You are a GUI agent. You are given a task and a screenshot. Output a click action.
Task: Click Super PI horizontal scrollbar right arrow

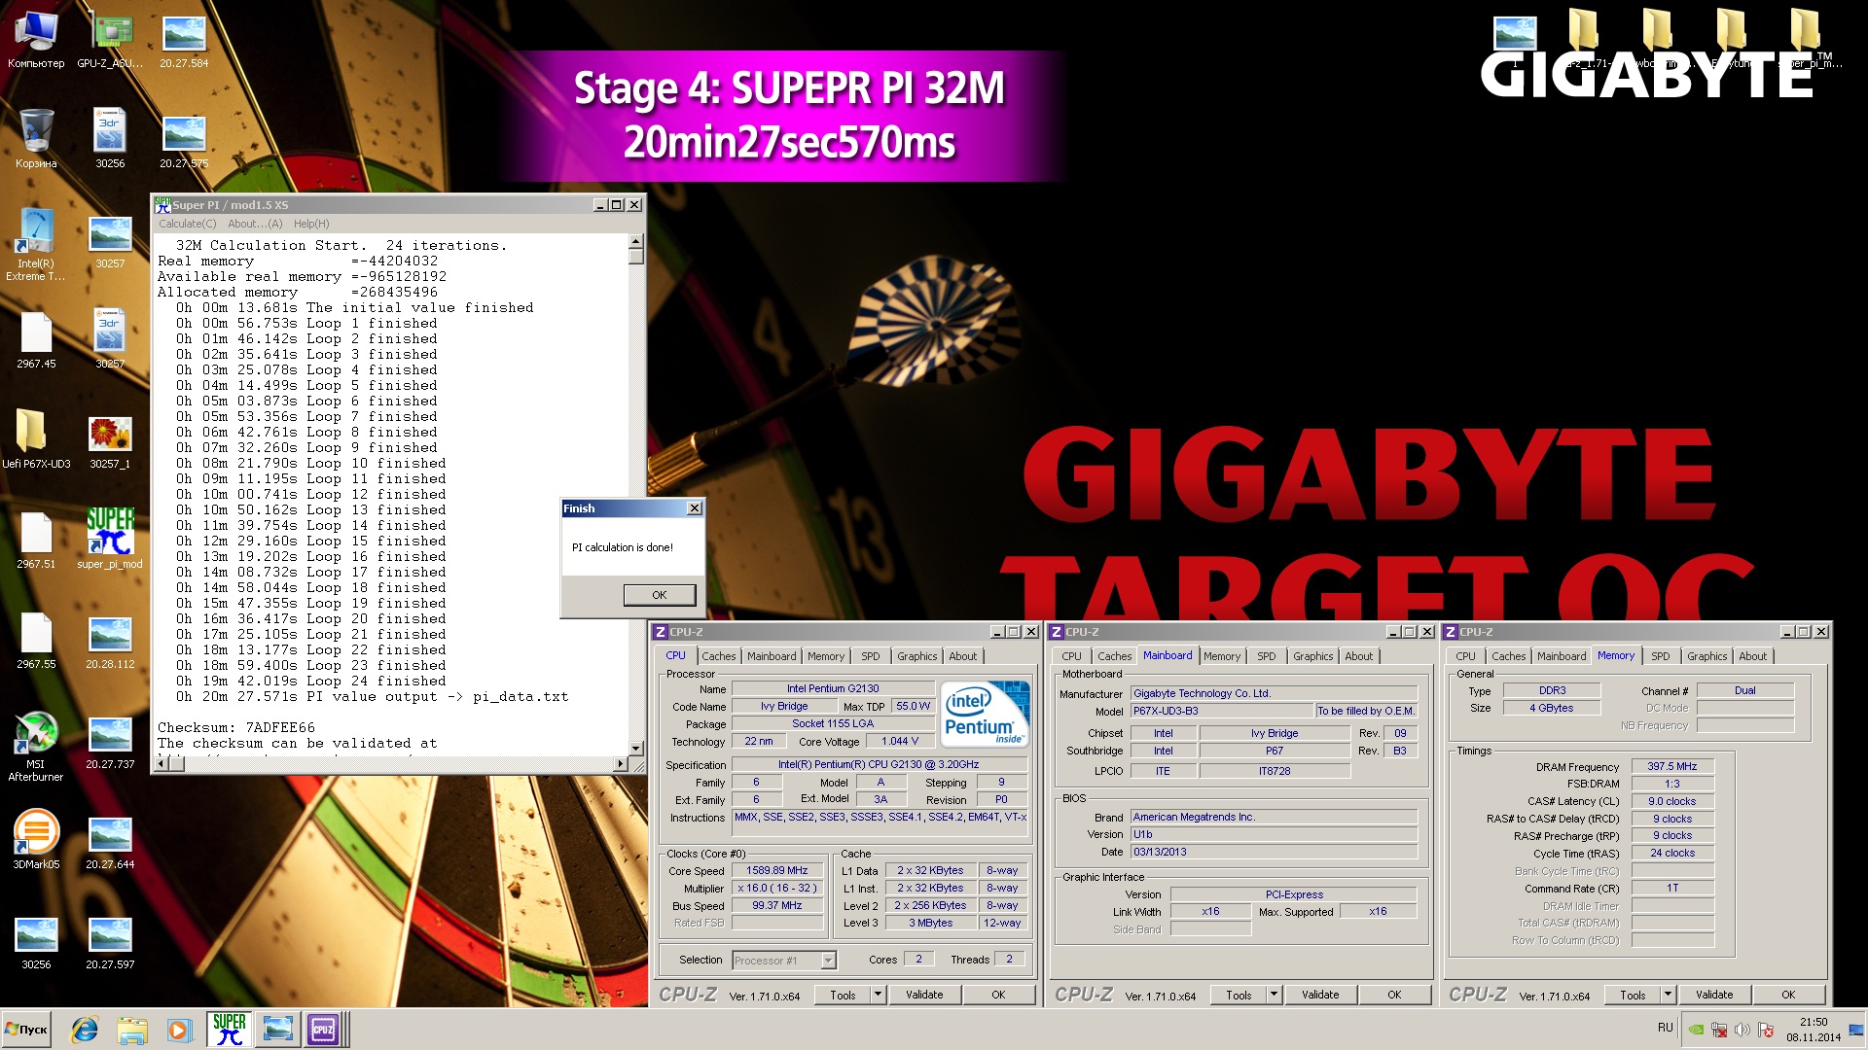tap(621, 764)
